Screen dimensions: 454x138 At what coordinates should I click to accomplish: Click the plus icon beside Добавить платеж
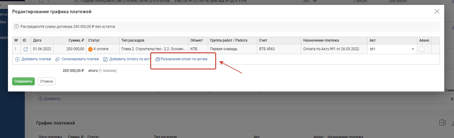pyautogui.click(x=17, y=59)
